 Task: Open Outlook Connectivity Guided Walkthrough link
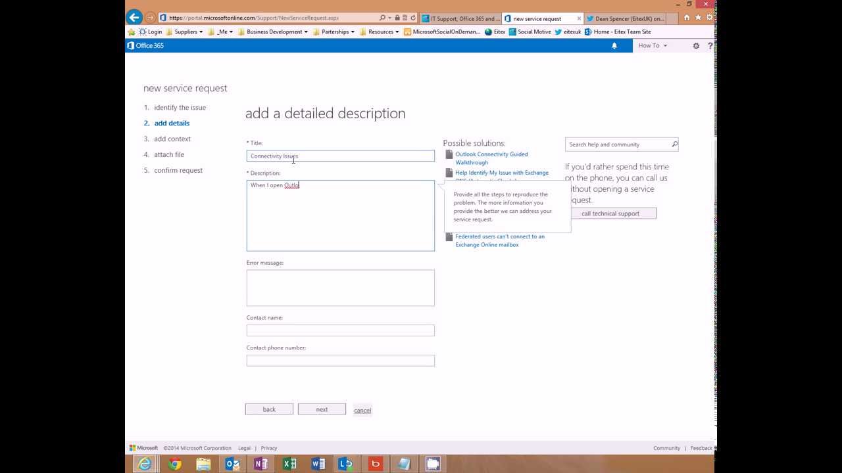491,158
